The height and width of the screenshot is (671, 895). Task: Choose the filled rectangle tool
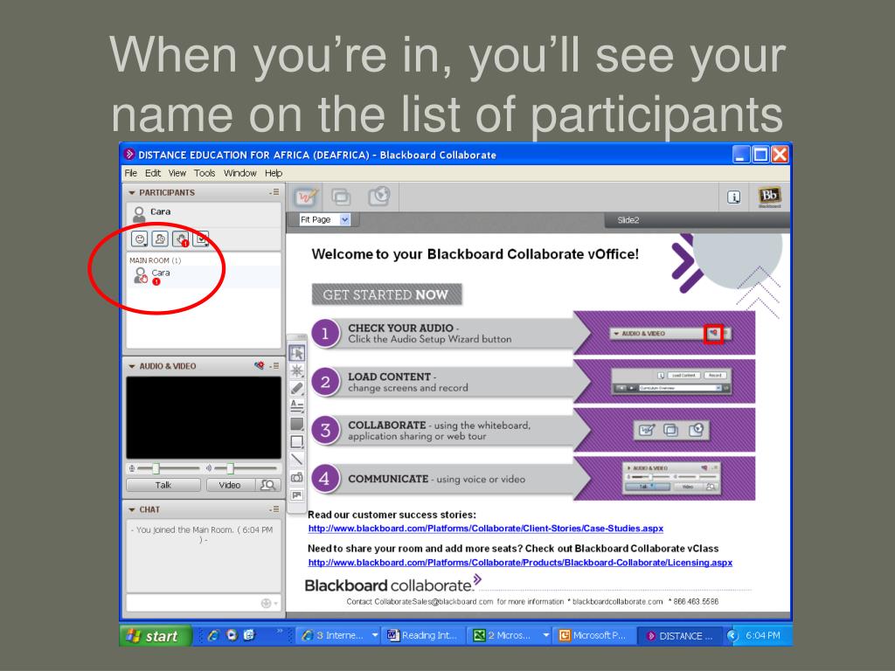pos(297,424)
